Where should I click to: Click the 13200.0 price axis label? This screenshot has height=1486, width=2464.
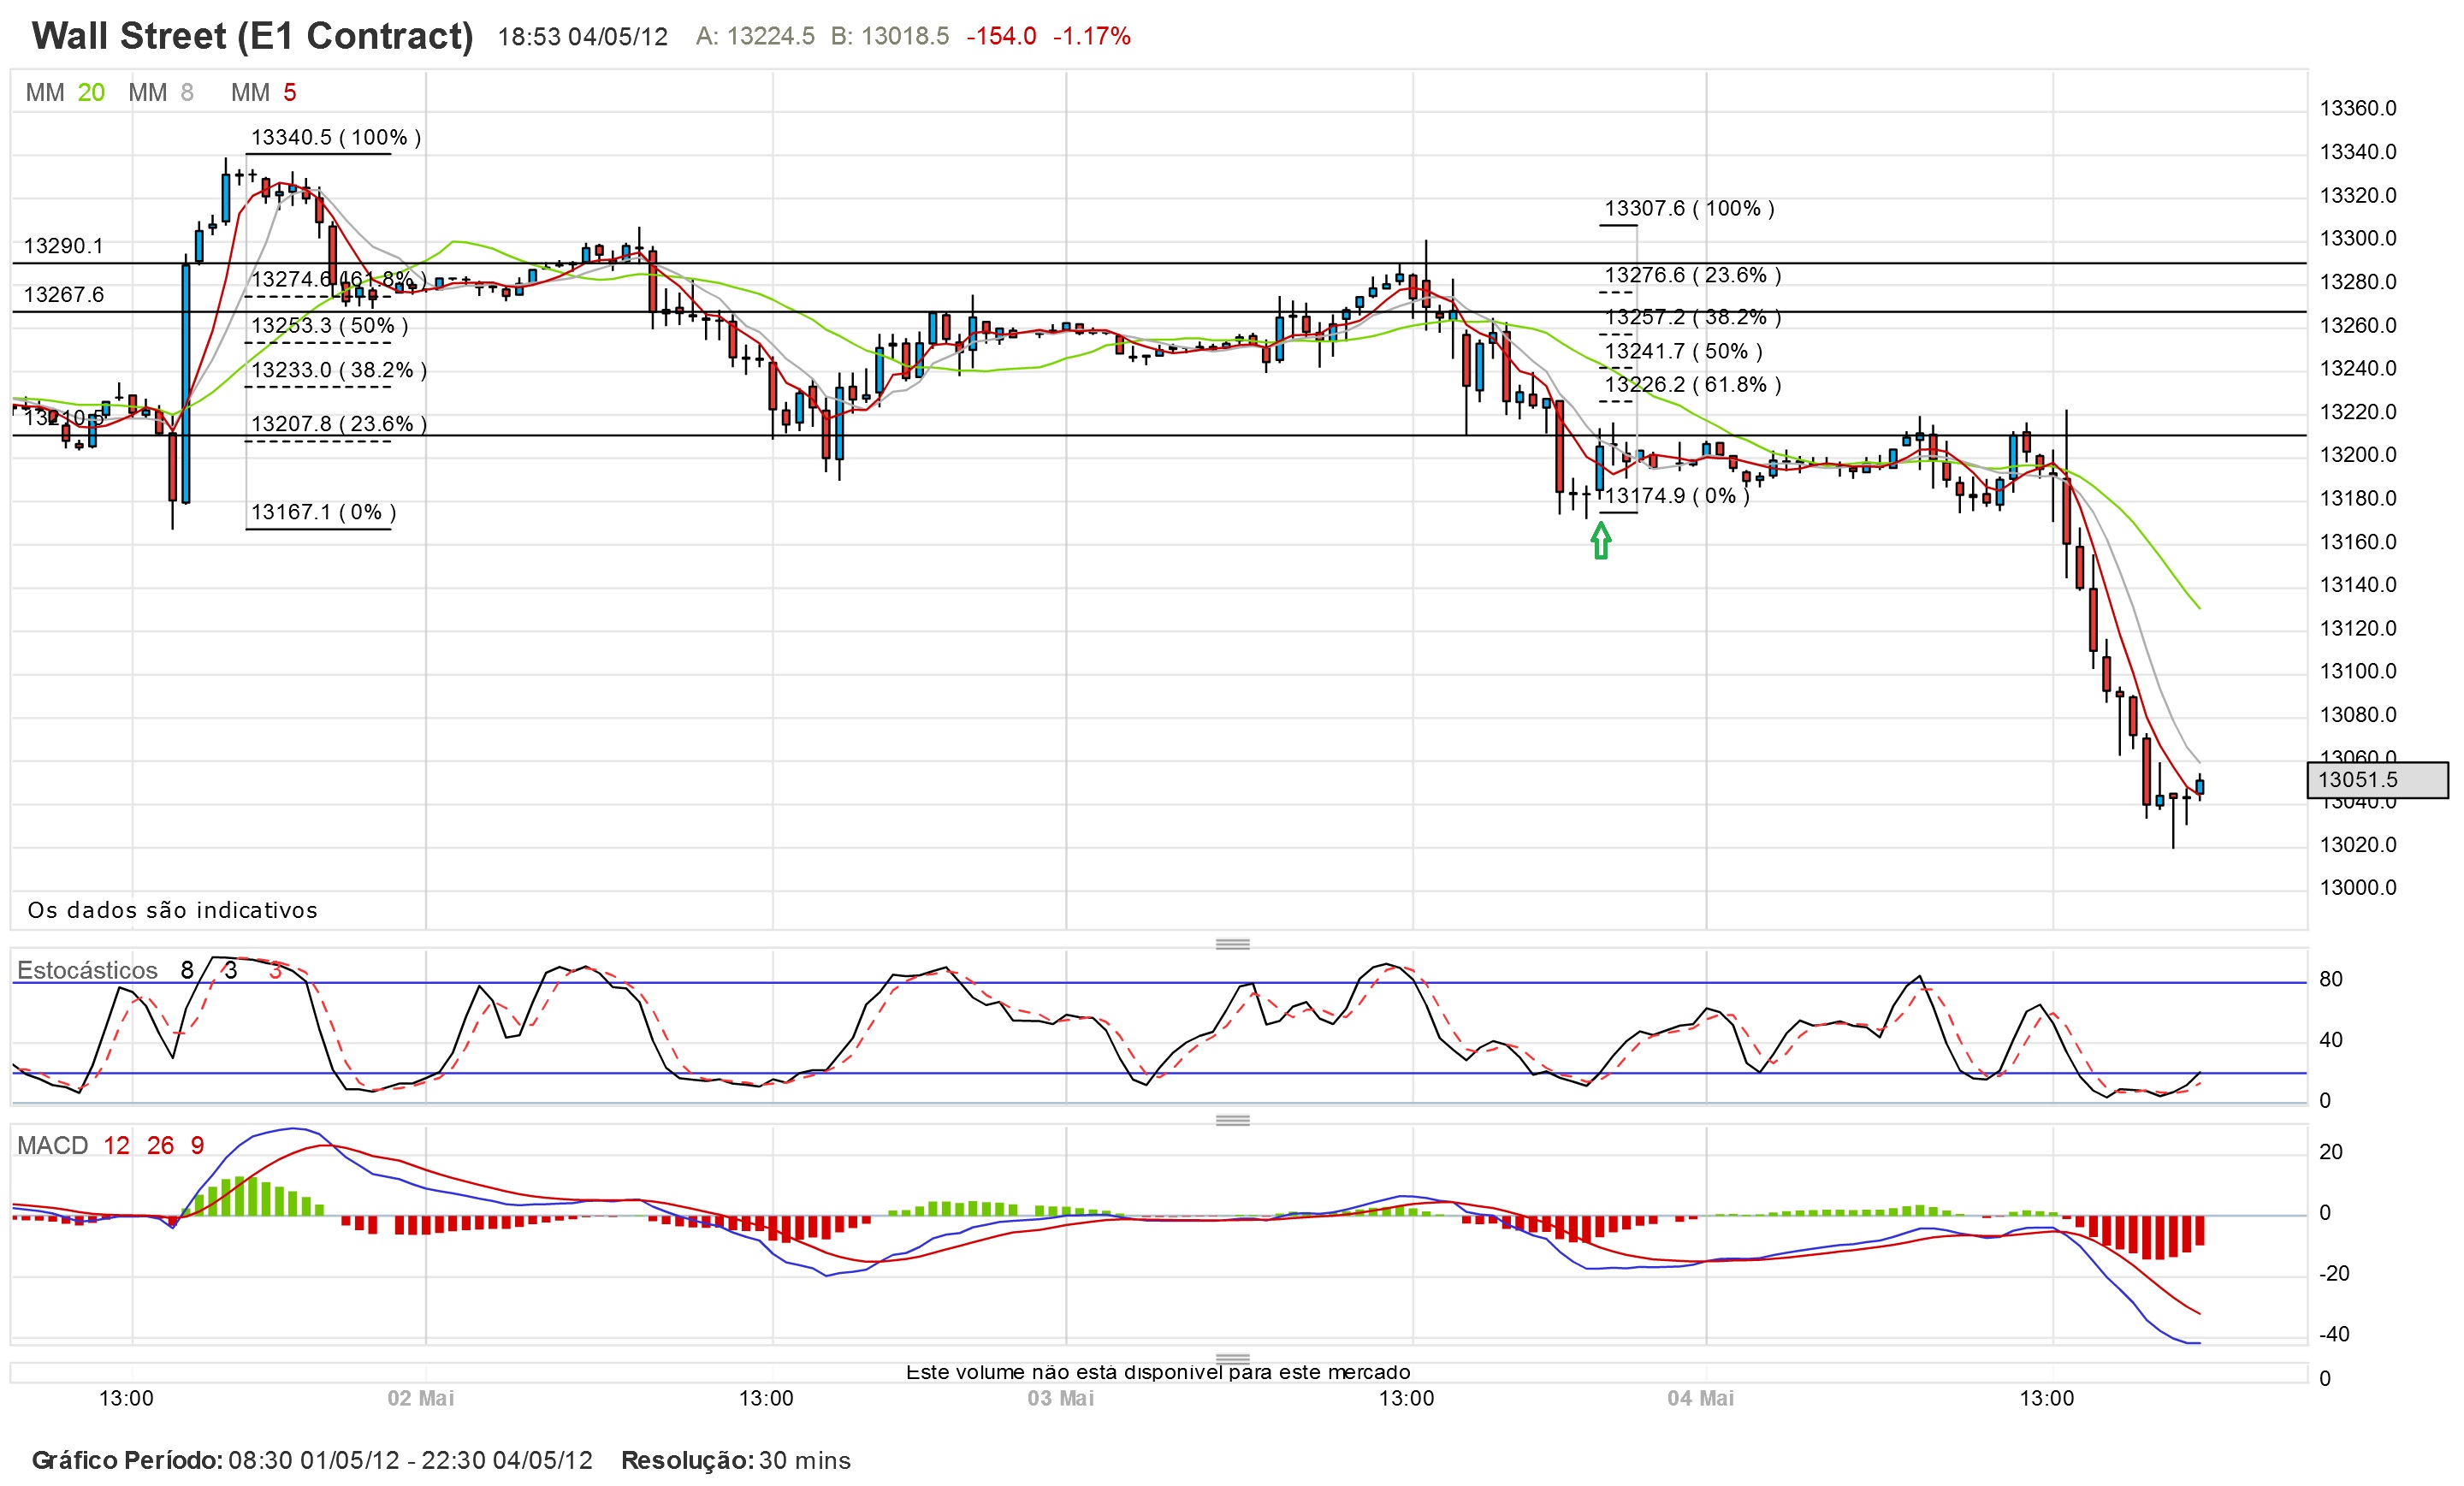point(2357,455)
